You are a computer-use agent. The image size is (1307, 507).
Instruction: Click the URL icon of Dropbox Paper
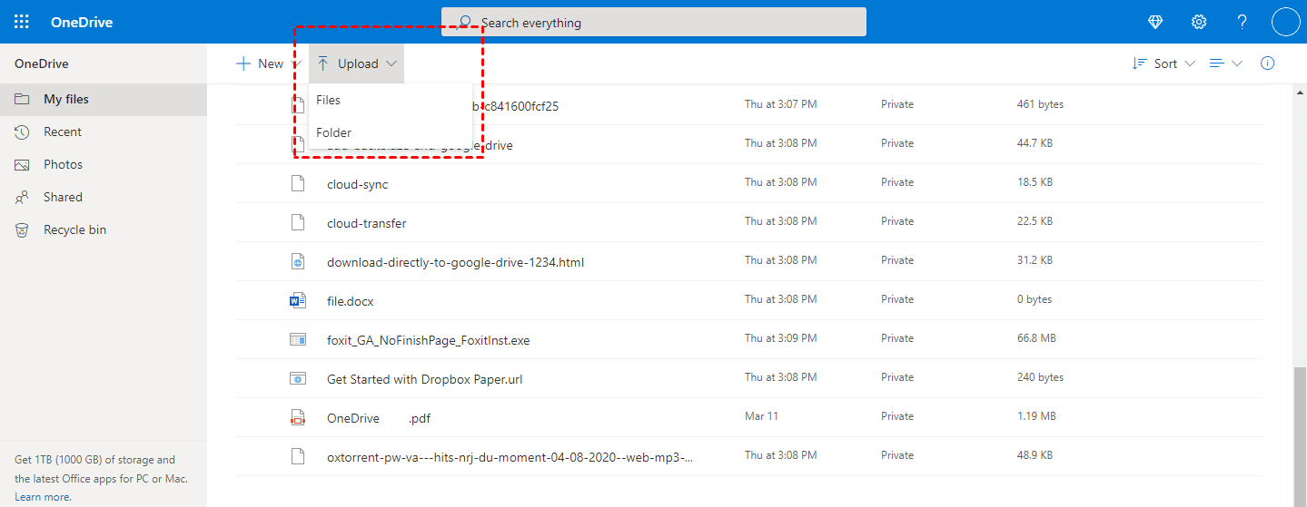pyautogui.click(x=297, y=378)
